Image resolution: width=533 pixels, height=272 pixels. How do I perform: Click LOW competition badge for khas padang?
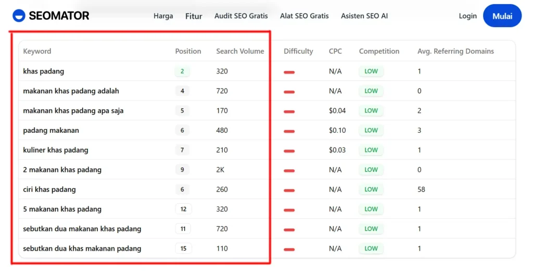point(371,71)
